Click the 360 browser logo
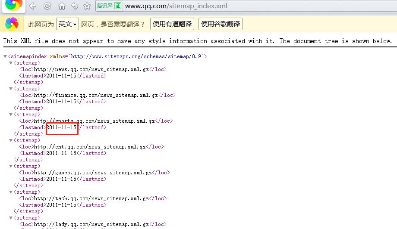This screenshot has height=229, width=397. point(14,5)
